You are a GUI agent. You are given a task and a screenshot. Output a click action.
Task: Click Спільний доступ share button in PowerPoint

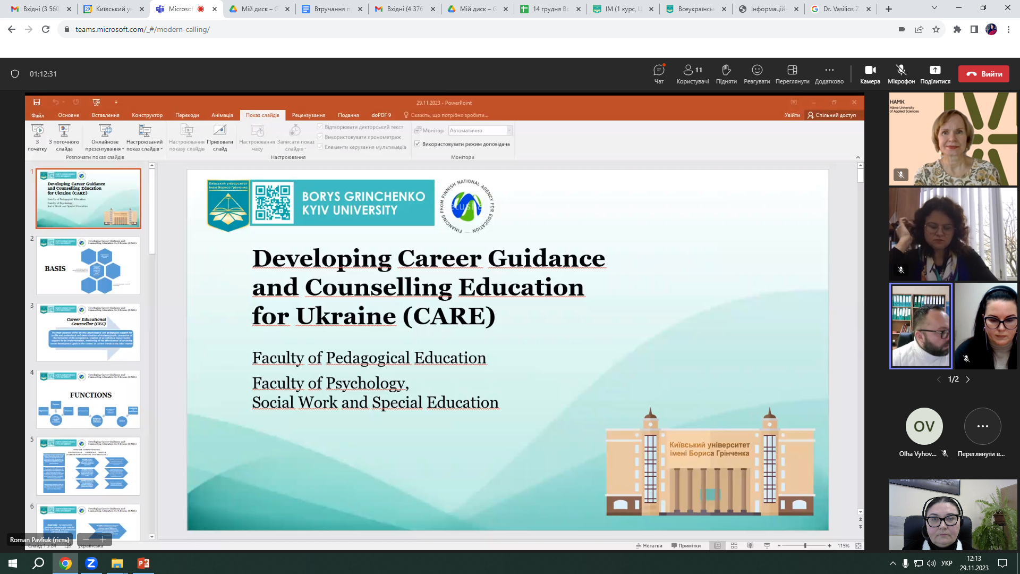[x=832, y=115]
